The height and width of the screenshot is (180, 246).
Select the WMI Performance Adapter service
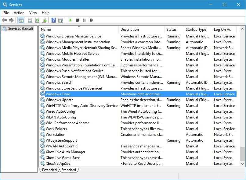point(138,123)
